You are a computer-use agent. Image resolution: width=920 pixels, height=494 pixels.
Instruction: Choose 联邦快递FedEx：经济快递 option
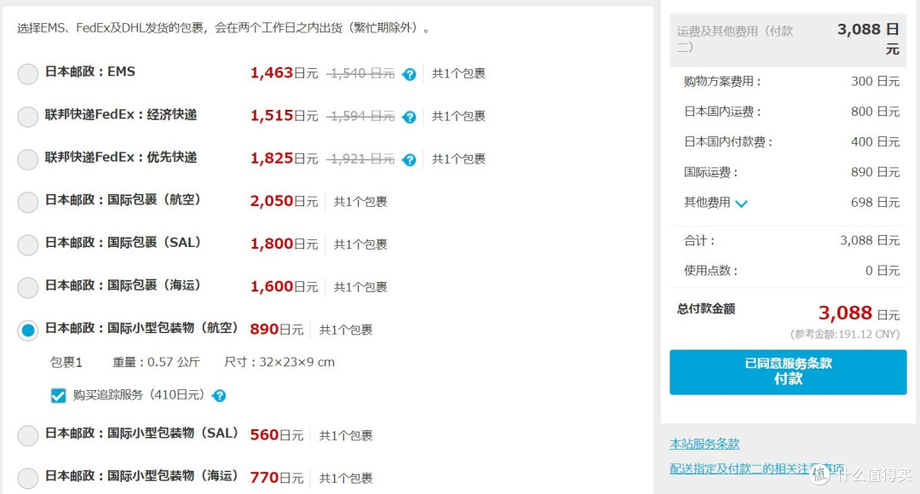click(26, 117)
